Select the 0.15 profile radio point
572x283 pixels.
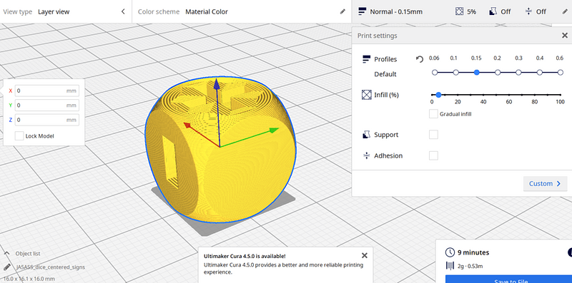pos(476,73)
